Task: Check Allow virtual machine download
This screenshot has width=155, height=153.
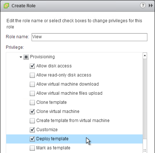Action: [x=32, y=84]
